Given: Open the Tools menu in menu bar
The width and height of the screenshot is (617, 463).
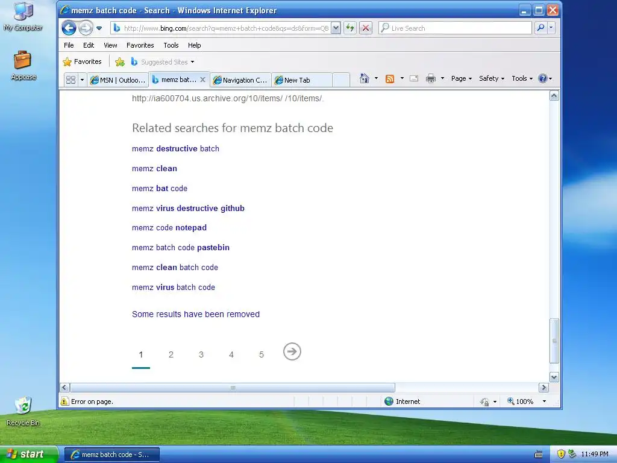Looking at the screenshot, I should click(x=171, y=45).
